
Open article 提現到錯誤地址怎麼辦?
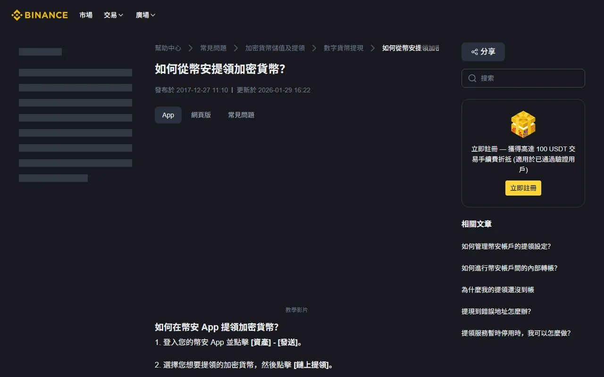pyautogui.click(x=496, y=311)
